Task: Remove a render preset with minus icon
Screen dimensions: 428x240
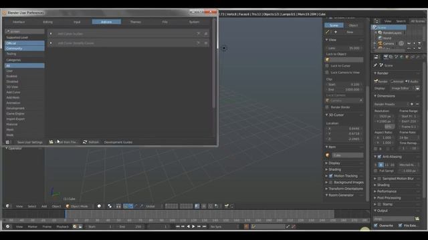Action: pos(417,104)
